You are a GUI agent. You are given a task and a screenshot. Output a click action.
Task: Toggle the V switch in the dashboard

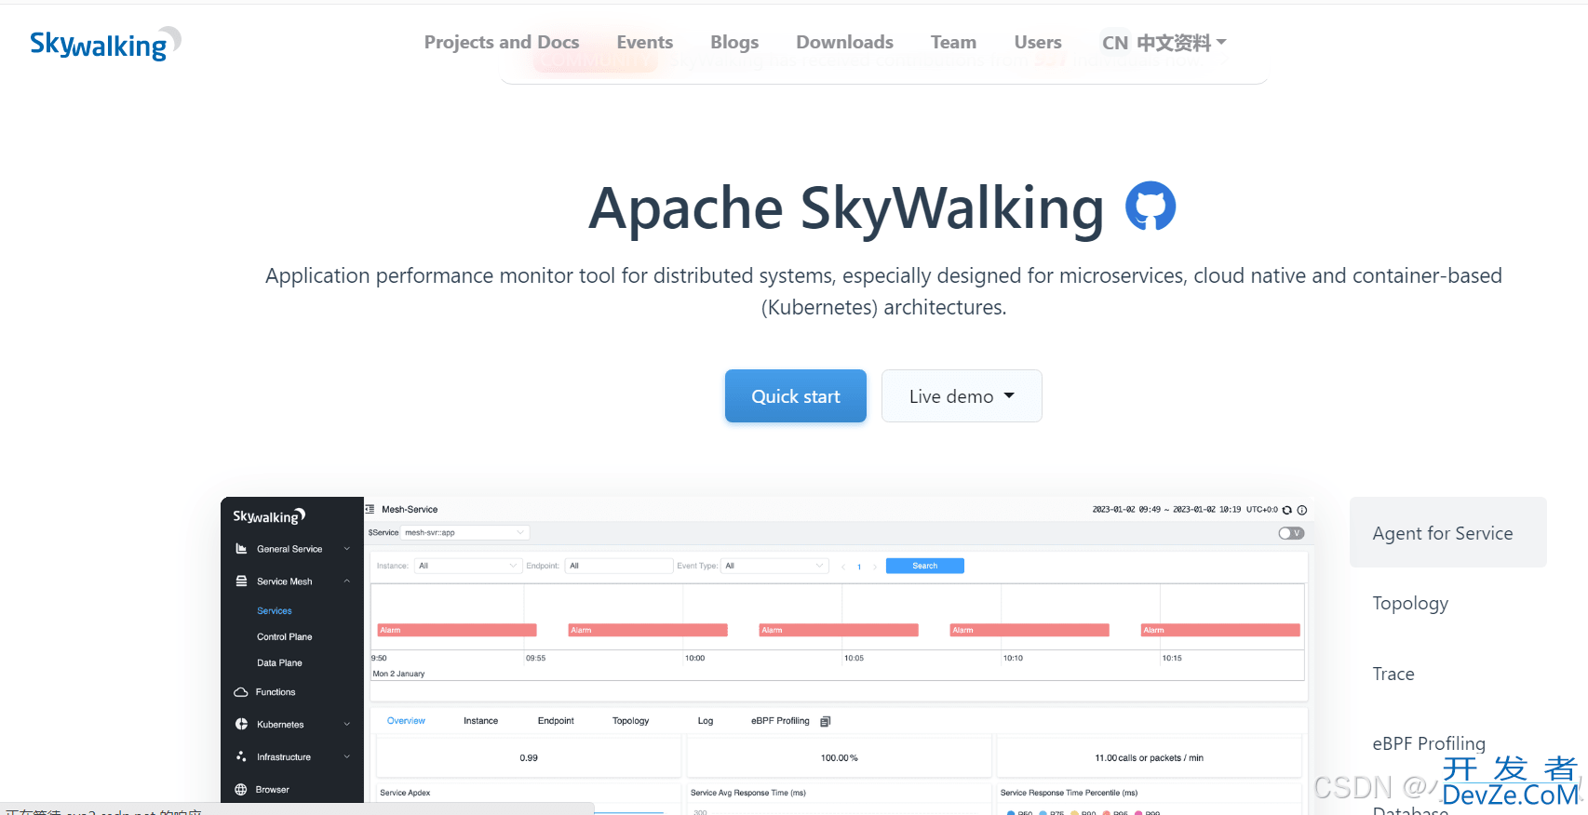1291,533
